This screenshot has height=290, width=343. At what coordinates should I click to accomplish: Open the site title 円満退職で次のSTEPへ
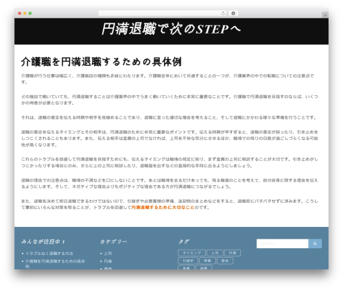(171, 29)
